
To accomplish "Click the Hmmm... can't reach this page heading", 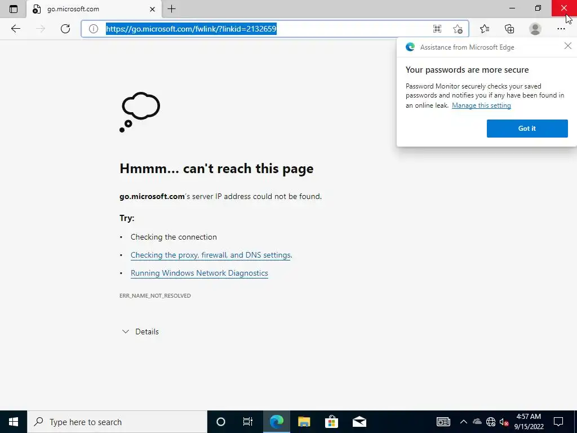I will coord(216,168).
